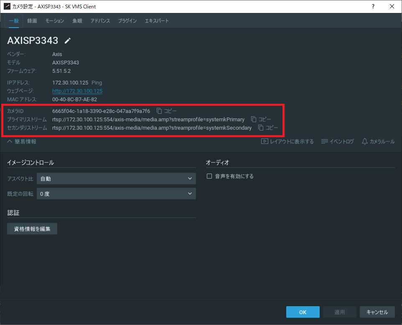
Task: Open カメラルール with the bell icon
Action: (378, 141)
